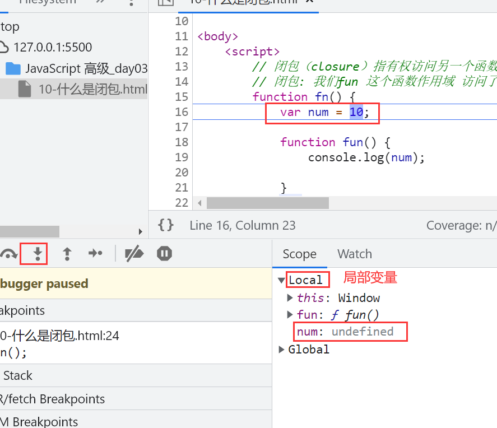Click the Step out of function icon
Screen dimensions: 497x428
coord(67,254)
